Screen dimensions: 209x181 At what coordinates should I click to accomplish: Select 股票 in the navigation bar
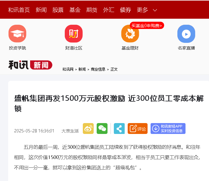[58, 10]
